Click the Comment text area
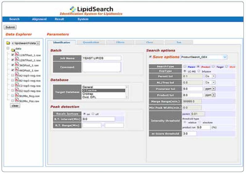The height and width of the screenshot is (174, 246). pyautogui.click(x=101, y=67)
